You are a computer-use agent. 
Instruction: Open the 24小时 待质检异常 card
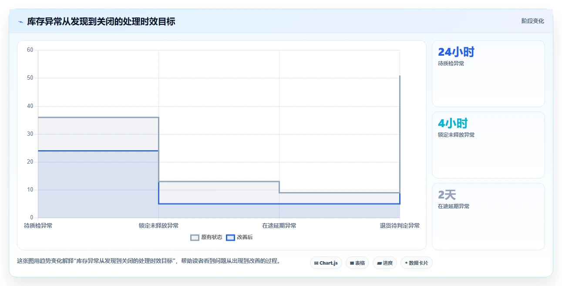coord(488,74)
